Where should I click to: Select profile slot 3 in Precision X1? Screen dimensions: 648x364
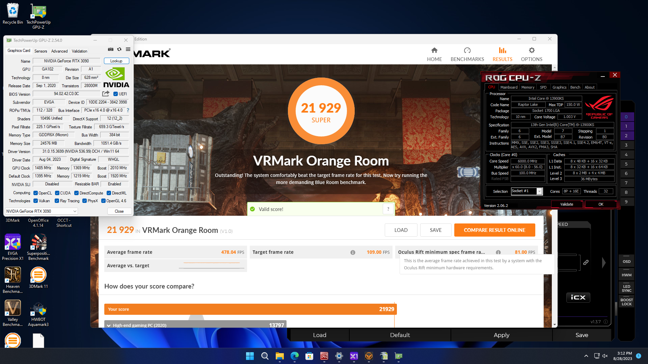pos(626,145)
